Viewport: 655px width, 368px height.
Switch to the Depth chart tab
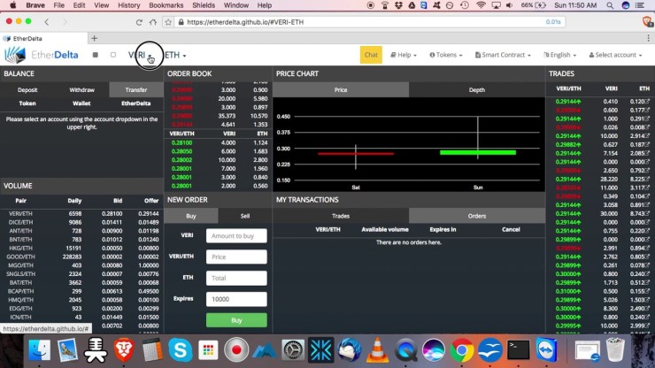tap(476, 90)
